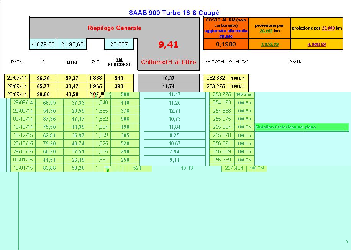This screenshot has height=250, width=351.
Task: Click euro amount 65,77
Action: point(43,86)
